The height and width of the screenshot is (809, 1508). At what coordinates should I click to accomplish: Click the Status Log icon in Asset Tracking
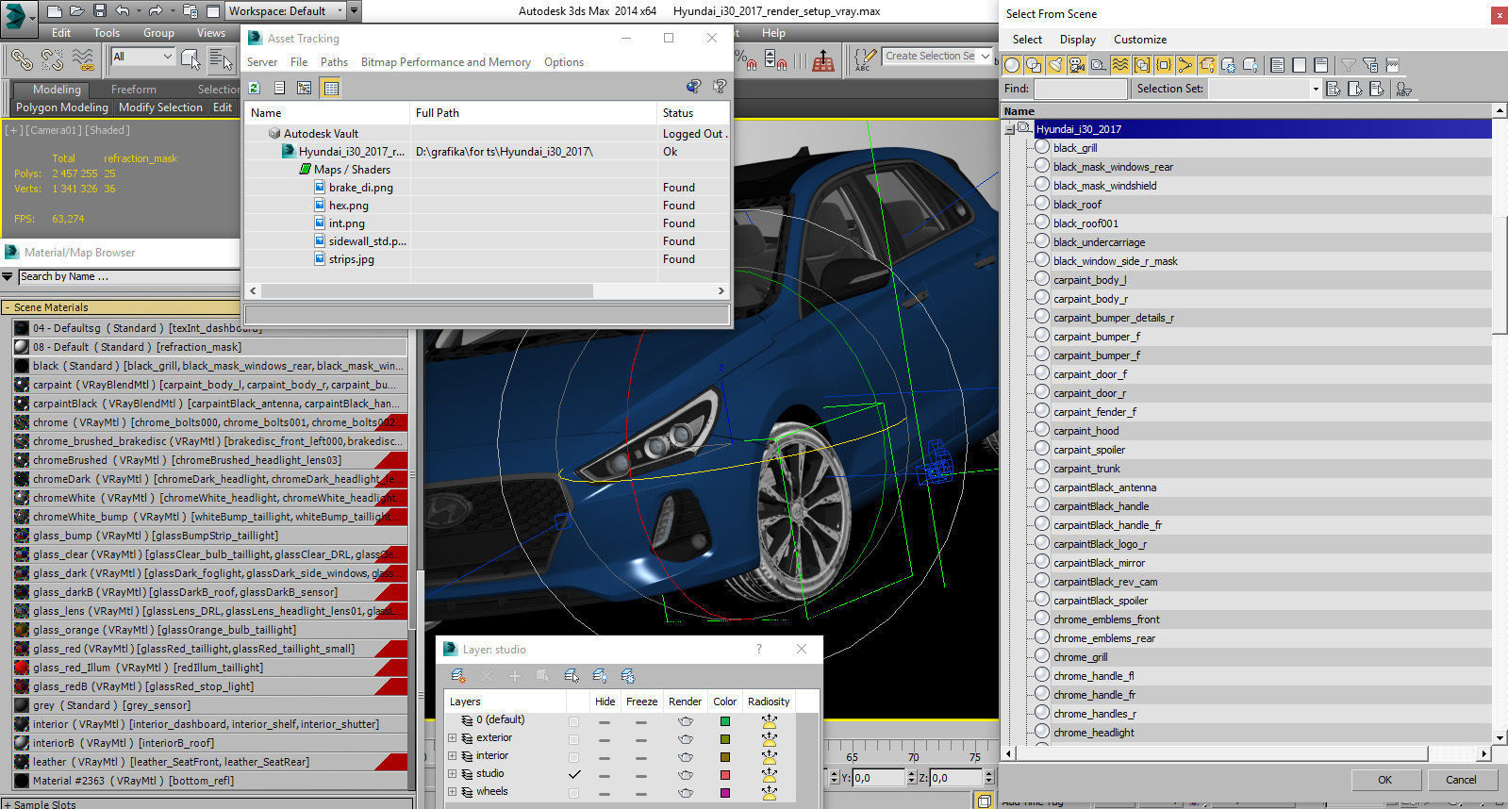click(x=279, y=88)
